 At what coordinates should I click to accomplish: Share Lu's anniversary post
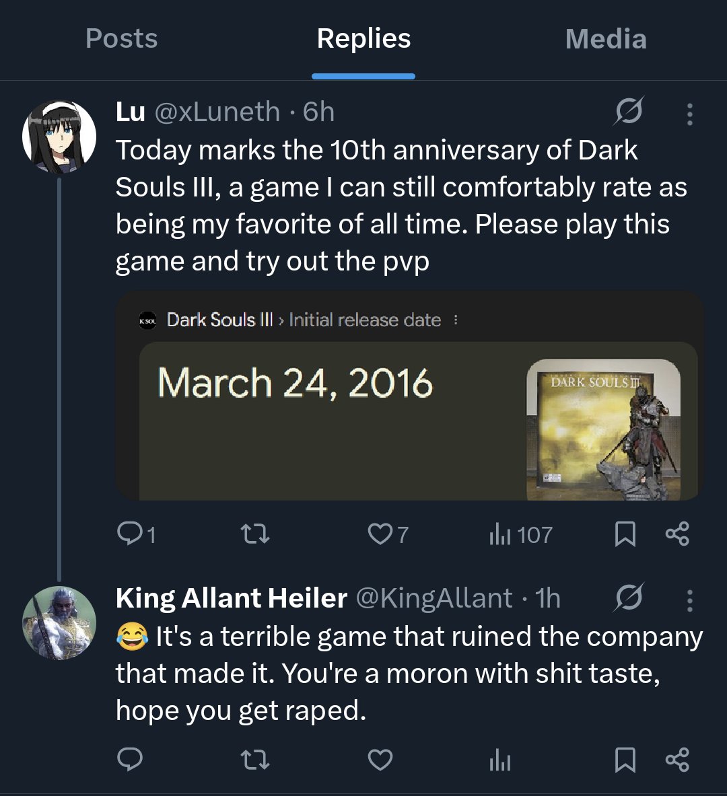677,534
